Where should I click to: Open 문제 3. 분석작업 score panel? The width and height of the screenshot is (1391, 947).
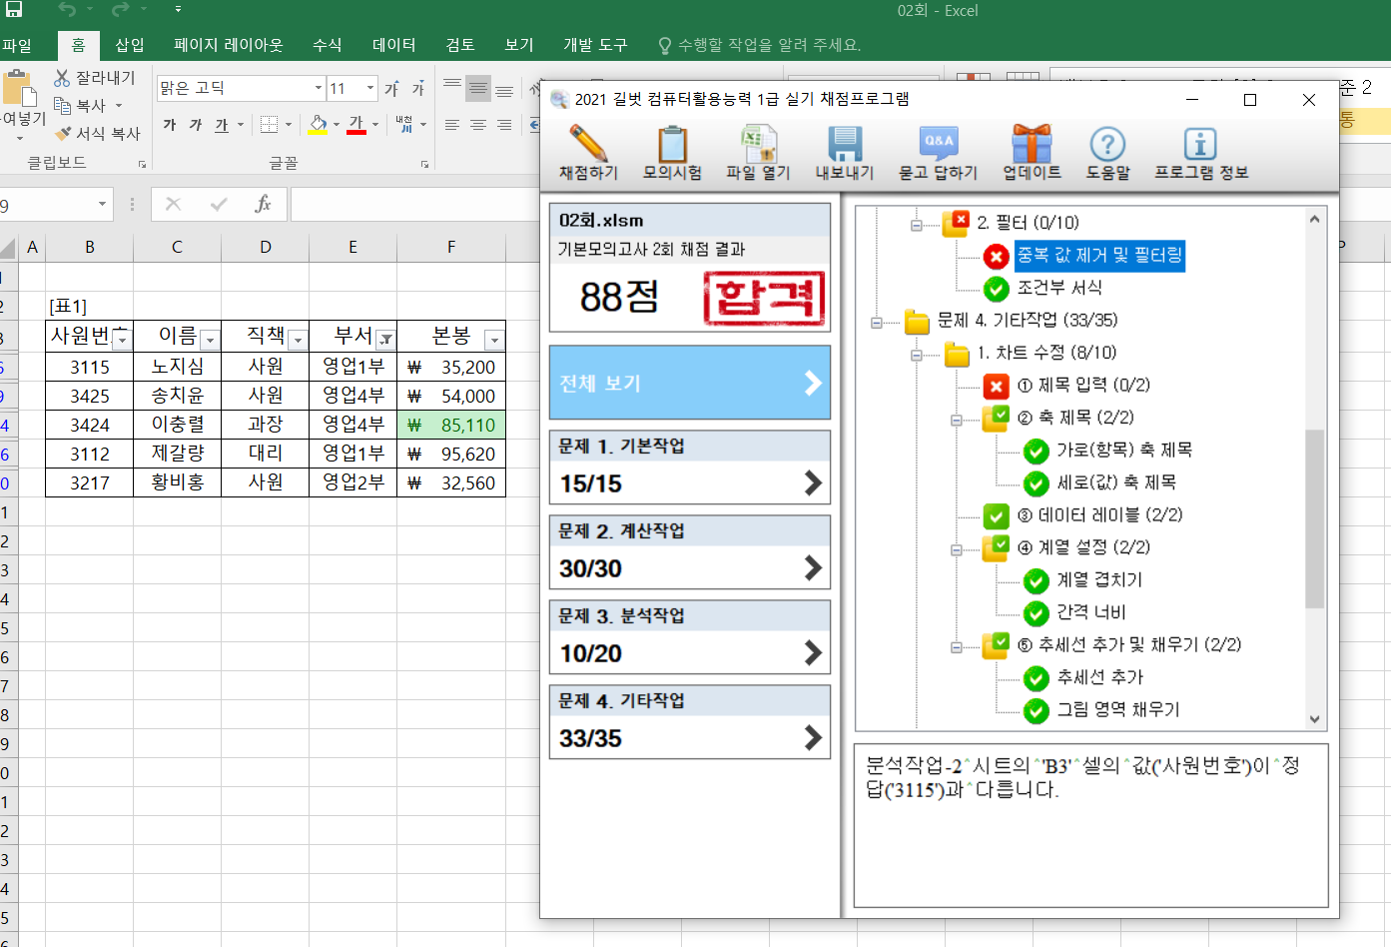pos(689,637)
